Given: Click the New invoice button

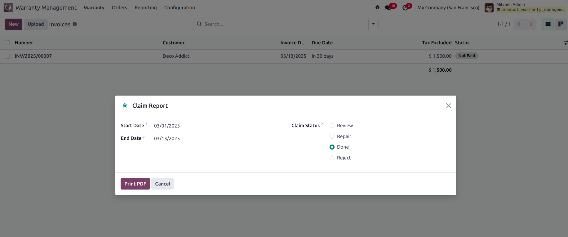Looking at the screenshot, I should (13, 24).
